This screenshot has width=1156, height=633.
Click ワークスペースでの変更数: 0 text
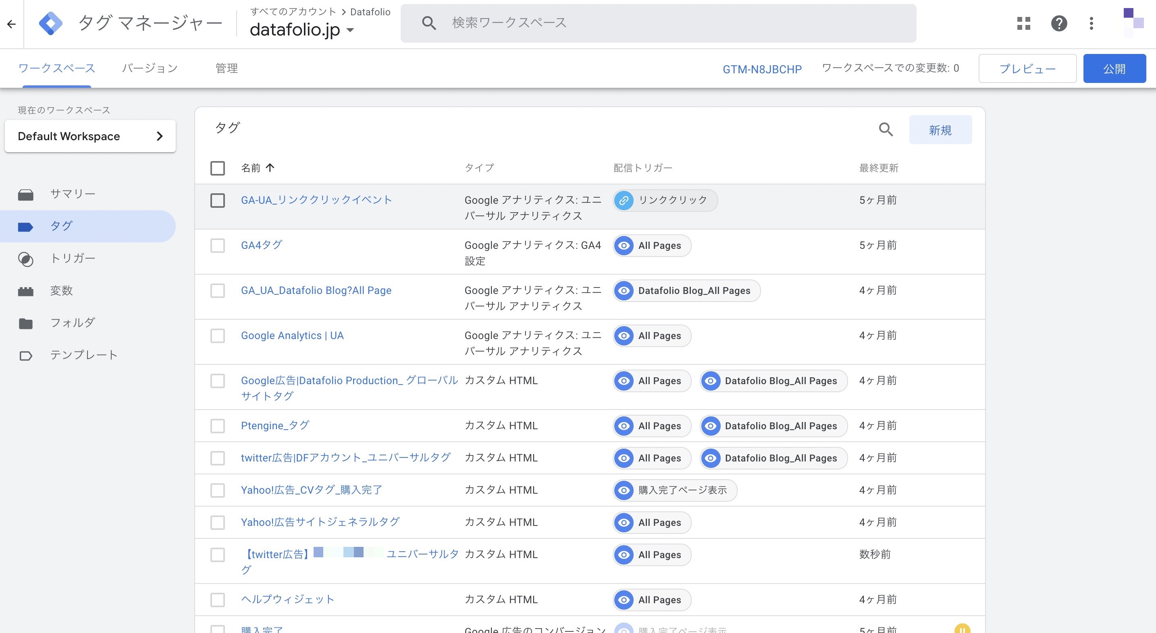pos(890,68)
